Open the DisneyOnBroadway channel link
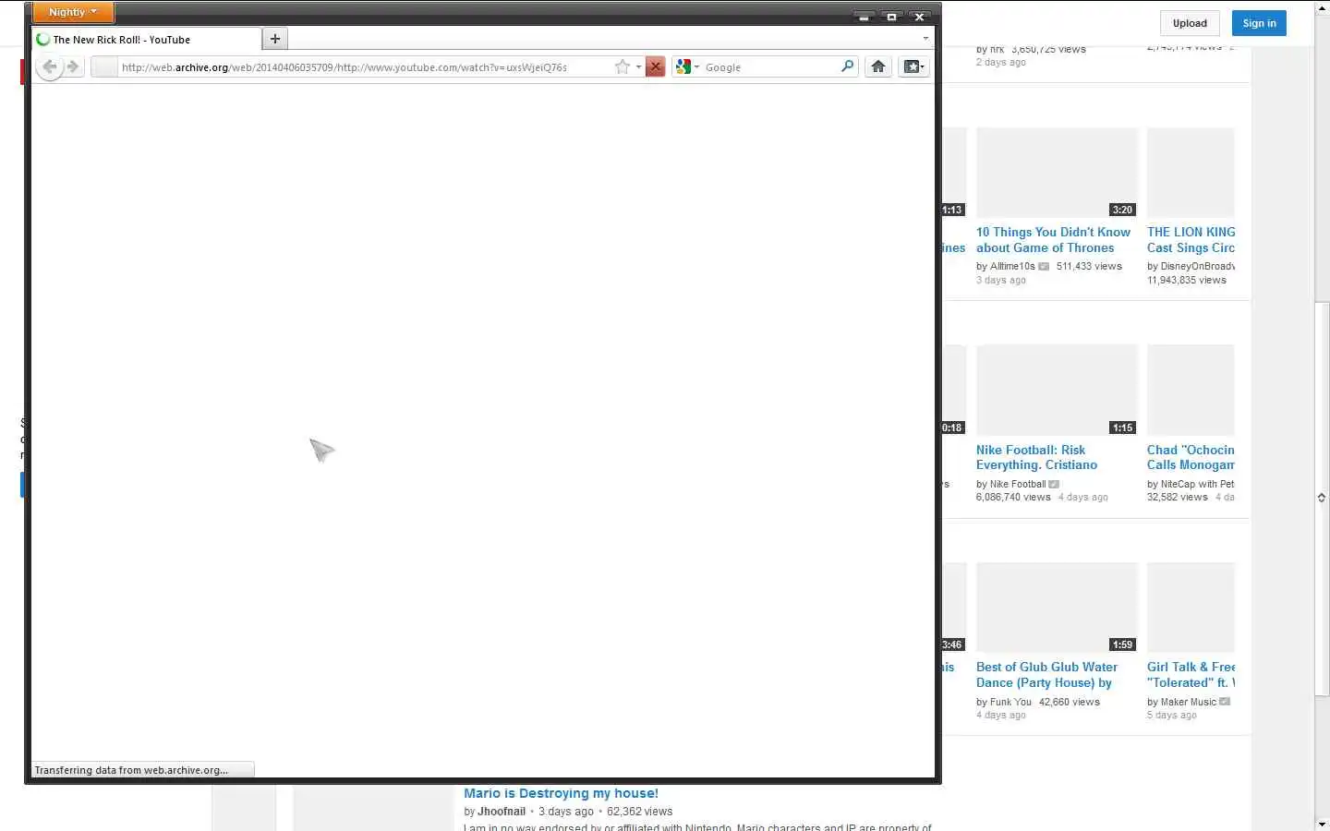This screenshot has width=1330, height=831. click(1198, 266)
